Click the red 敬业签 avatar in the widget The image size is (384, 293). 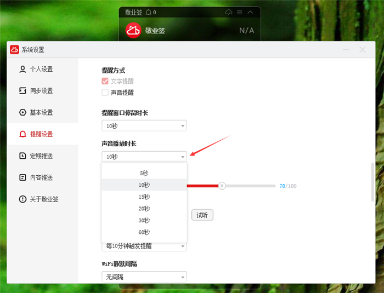pos(133,30)
